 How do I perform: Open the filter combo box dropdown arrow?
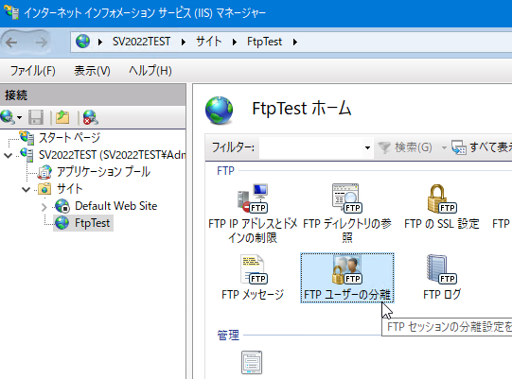tap(367, 147)
